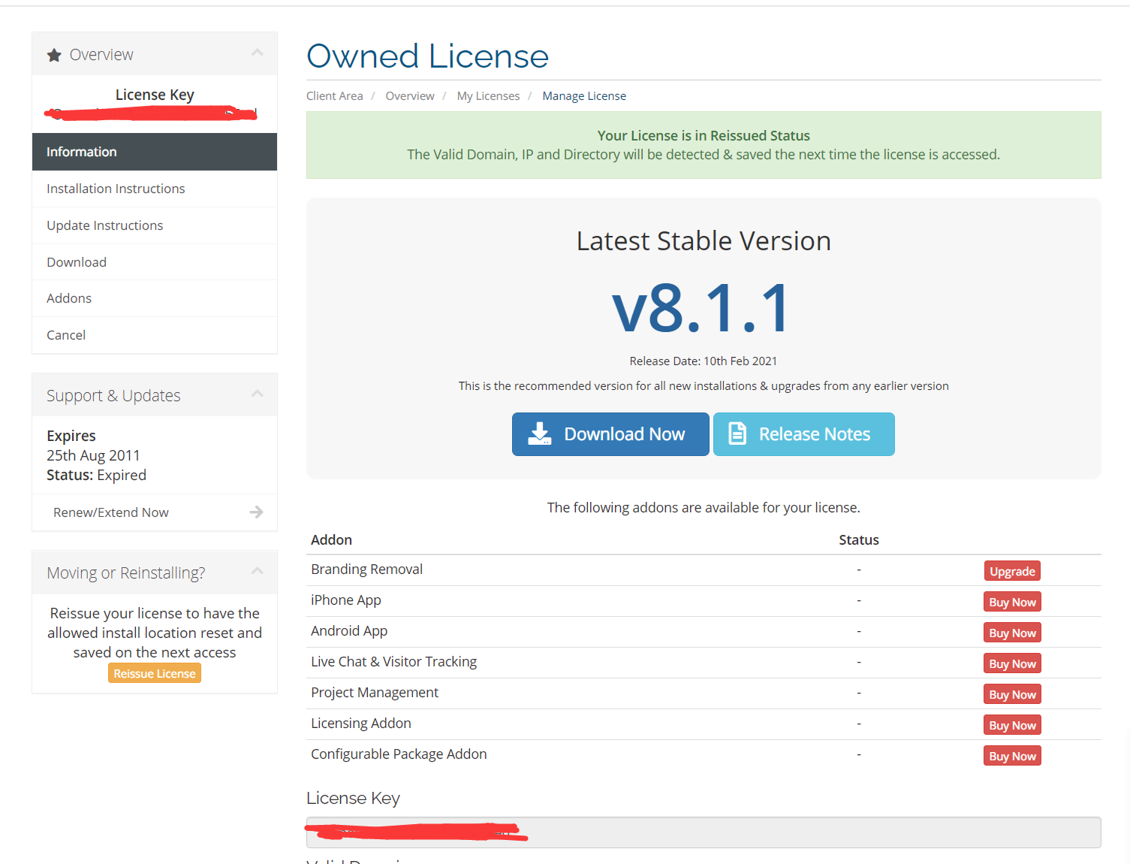Open Update Instructions in the sidebar

pos(155,225)
